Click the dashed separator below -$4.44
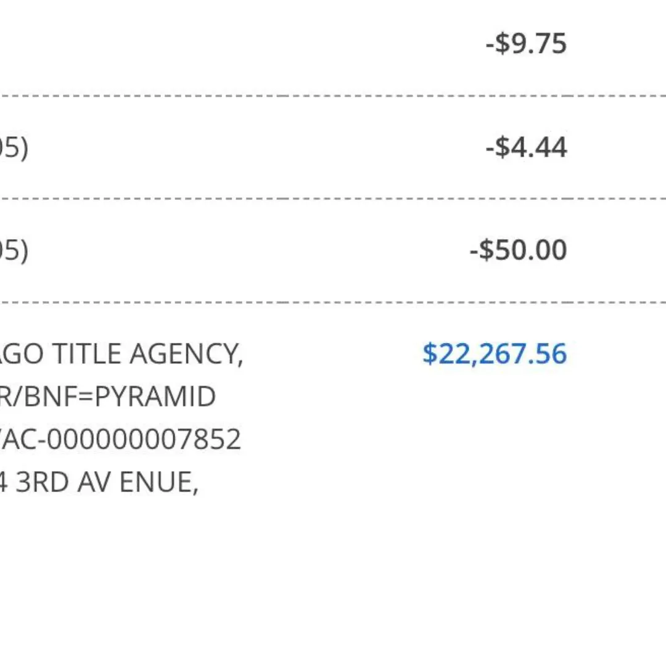Screen dimensions: 666x666 click(x=333, y=199)
